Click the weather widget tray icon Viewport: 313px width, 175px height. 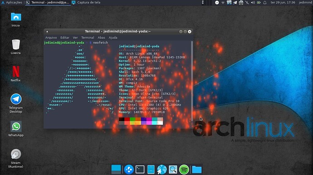(229, 3)
